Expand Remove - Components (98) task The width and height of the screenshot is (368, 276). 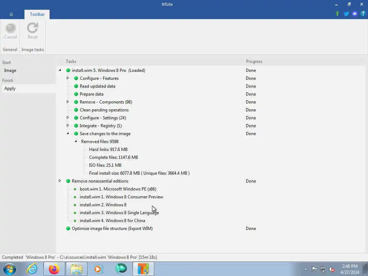68,102
